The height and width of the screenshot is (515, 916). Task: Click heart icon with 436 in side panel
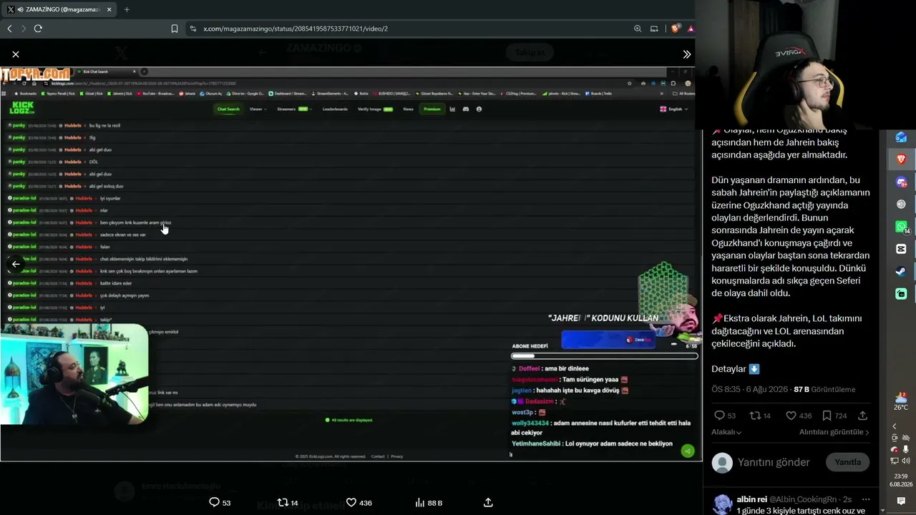791,416
